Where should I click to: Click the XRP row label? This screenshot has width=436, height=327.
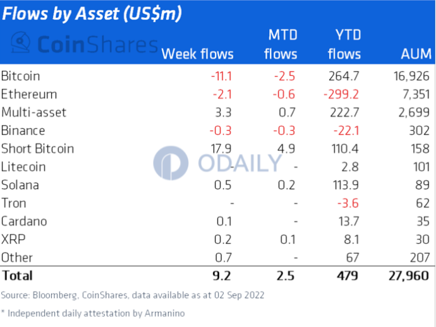point(12,240)
